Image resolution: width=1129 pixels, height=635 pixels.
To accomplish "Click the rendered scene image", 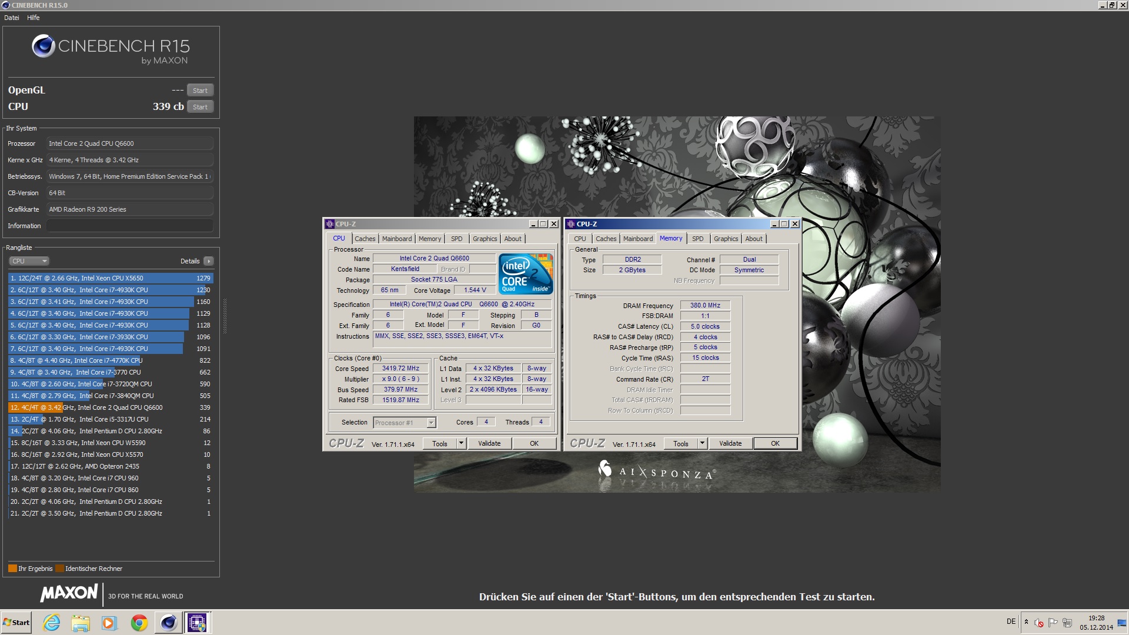I will coord(677,304).
